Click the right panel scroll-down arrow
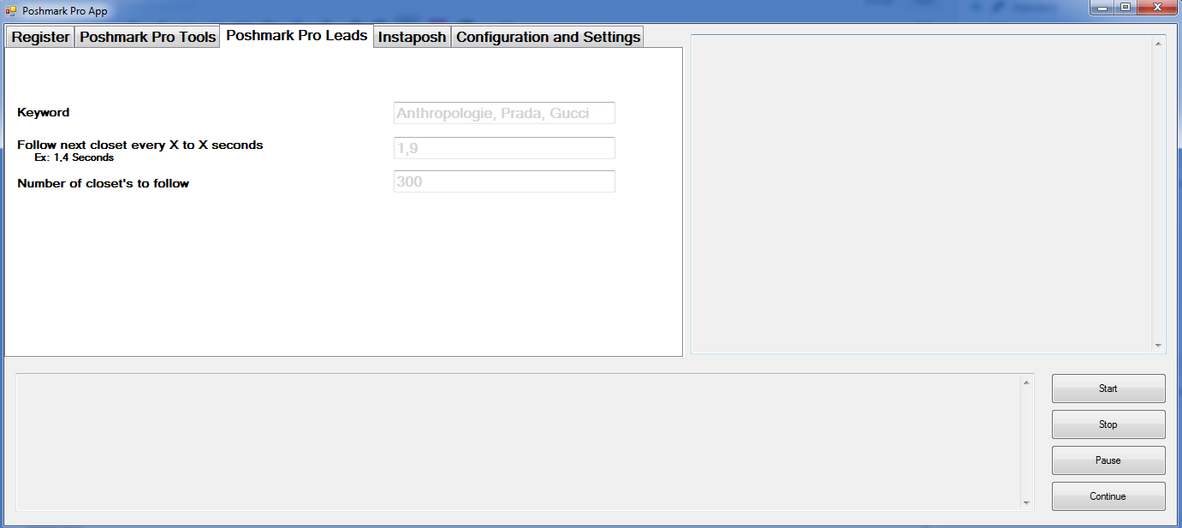This screenshot has width=1182, height=528. 1159,346
